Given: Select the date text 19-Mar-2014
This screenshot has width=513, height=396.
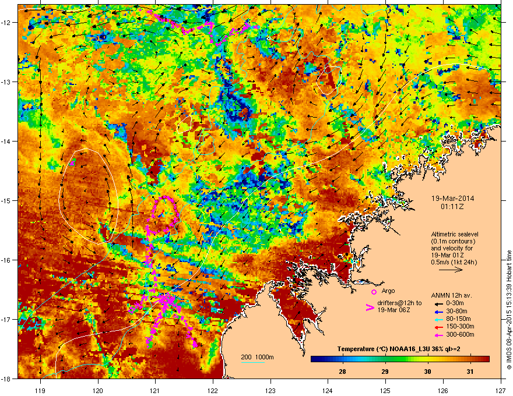Looking at the screenshot, I should [452, 199].
